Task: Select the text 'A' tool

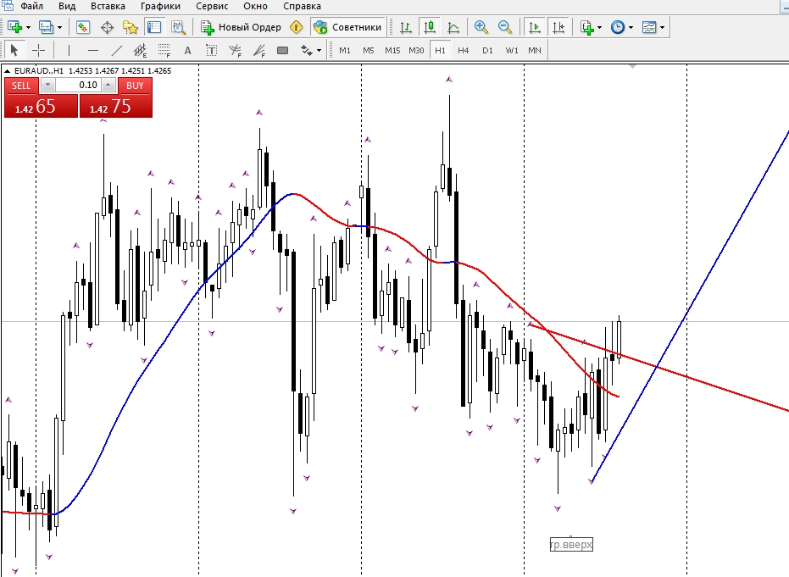Action: (x=187, y=50)
